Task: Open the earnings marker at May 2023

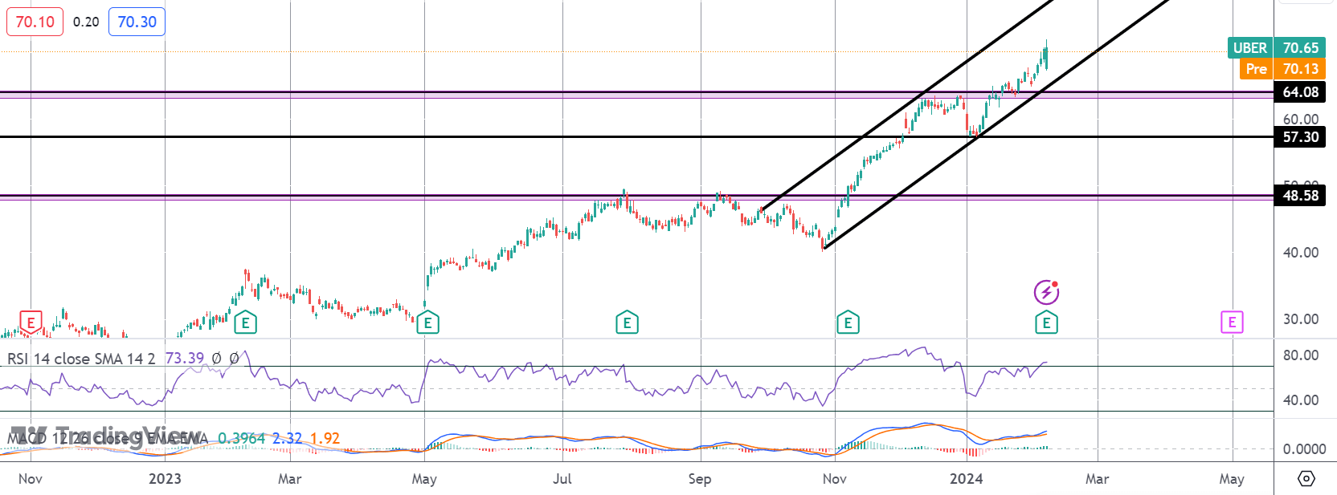Action: (x=427, y=323)
